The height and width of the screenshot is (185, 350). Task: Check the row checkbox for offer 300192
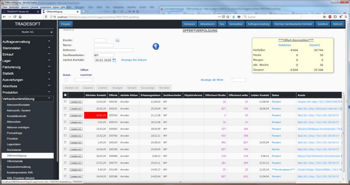pyautogui.click(x=66, y=101)
